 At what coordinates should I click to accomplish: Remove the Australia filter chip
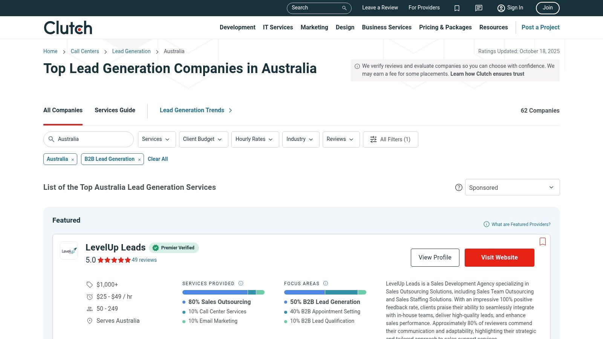point(73,160)
